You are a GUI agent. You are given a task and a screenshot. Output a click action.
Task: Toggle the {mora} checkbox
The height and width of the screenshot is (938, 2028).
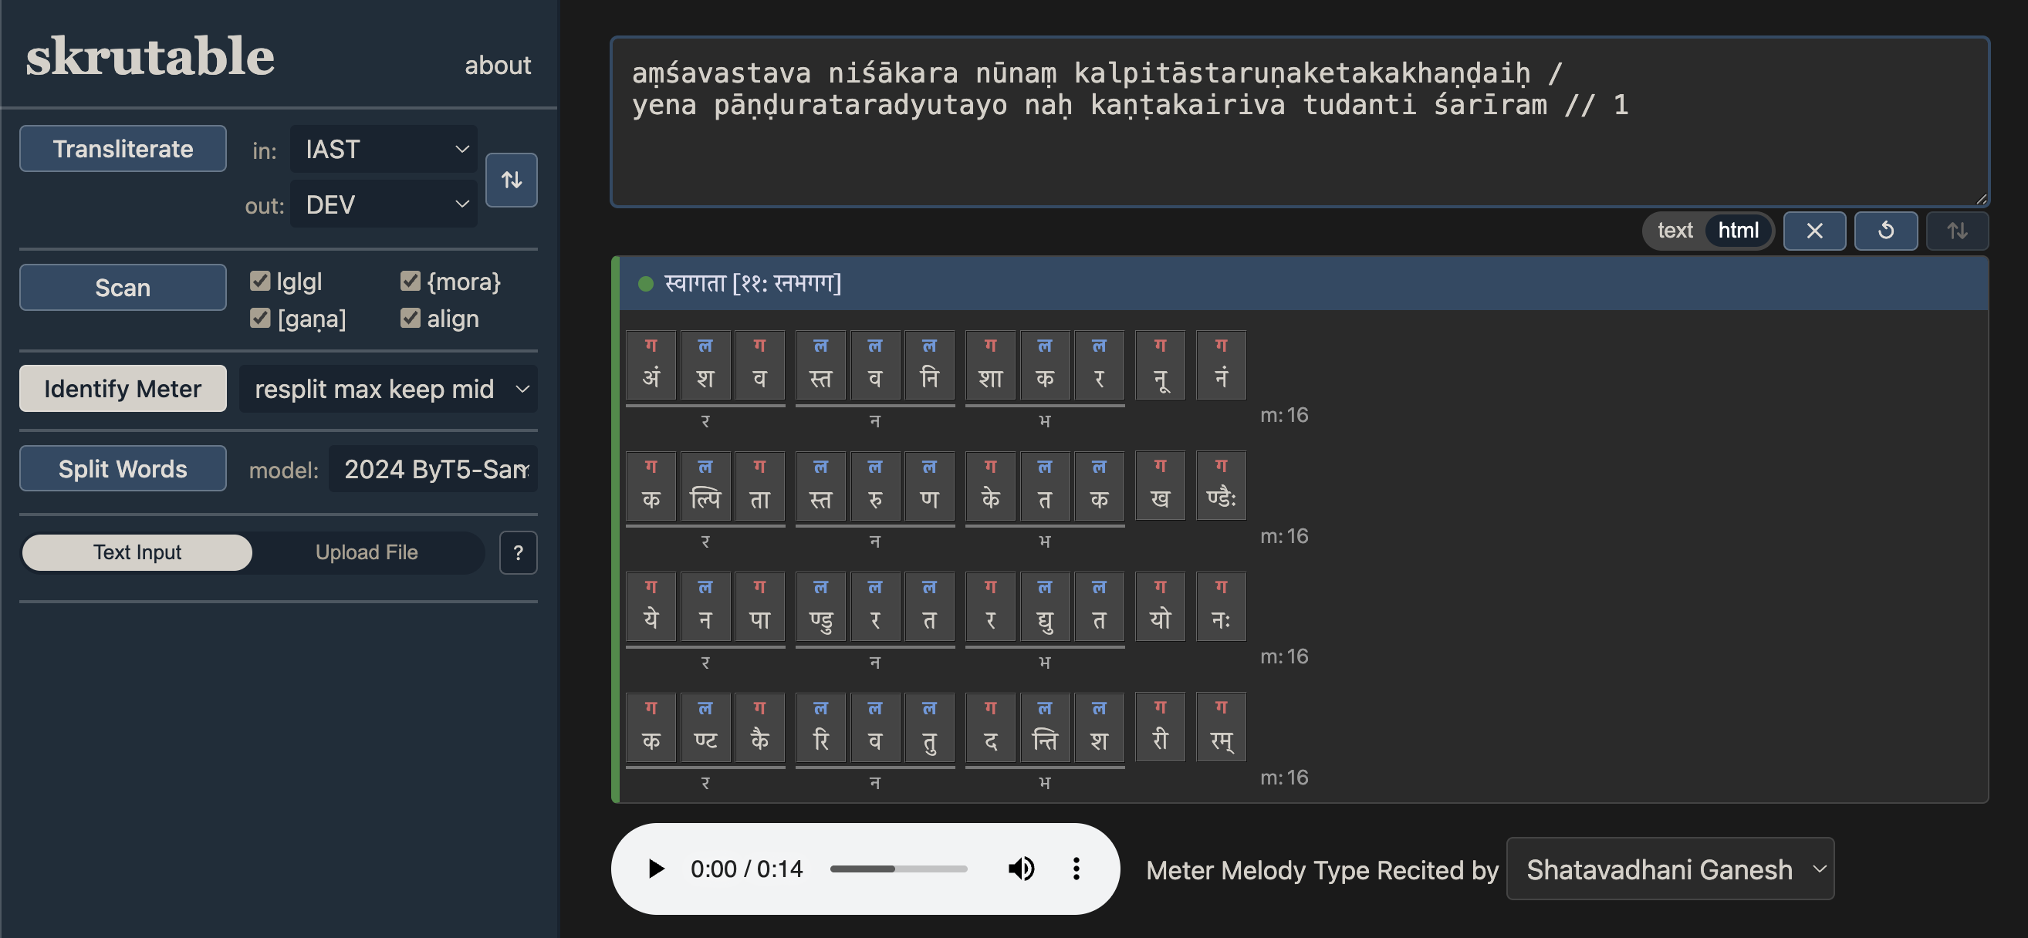click(x=411, y=281)
